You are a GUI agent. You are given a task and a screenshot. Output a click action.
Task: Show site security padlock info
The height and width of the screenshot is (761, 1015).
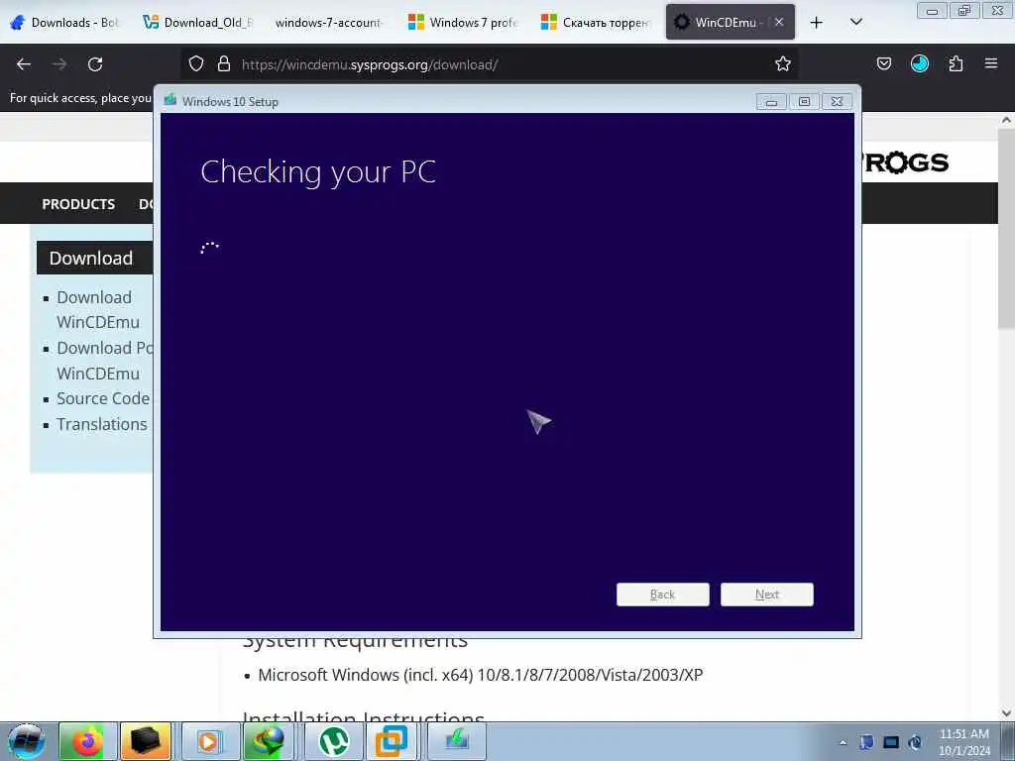pyautogui.click(x=224, y=64)
